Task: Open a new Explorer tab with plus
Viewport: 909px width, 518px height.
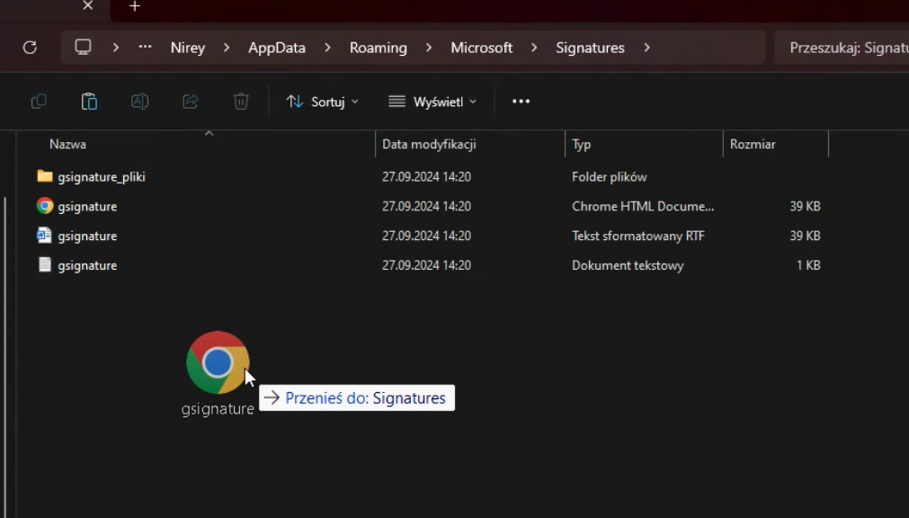Action: (135, 6)
